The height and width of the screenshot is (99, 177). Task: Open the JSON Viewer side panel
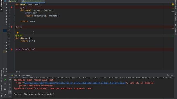pyautogui.click(x=175, y=16)
